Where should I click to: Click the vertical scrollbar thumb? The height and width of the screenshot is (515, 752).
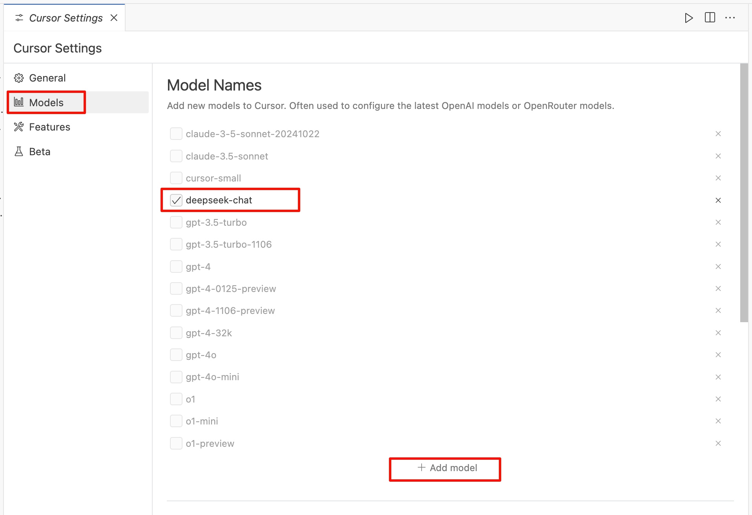[744, 193]
